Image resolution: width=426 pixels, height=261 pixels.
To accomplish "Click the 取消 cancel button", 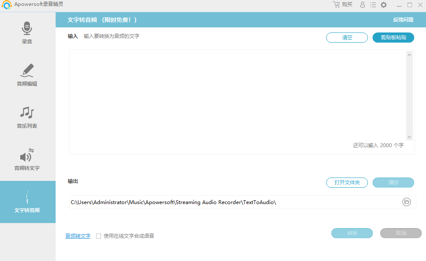I will point(400,233).
